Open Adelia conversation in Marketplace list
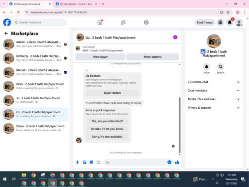 [x=35, y=44]
